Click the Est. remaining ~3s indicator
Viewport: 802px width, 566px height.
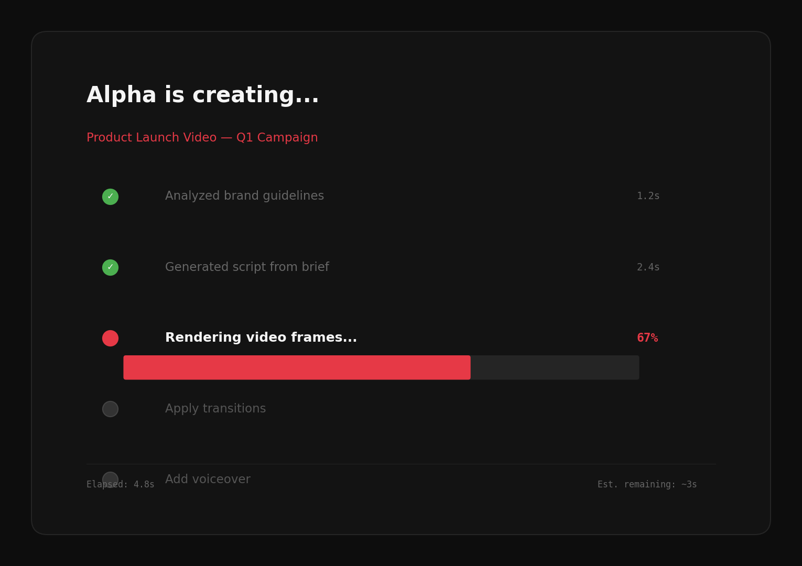647,484
